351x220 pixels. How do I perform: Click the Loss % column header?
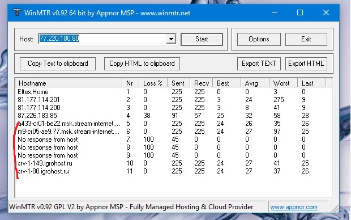coord(153,83)
